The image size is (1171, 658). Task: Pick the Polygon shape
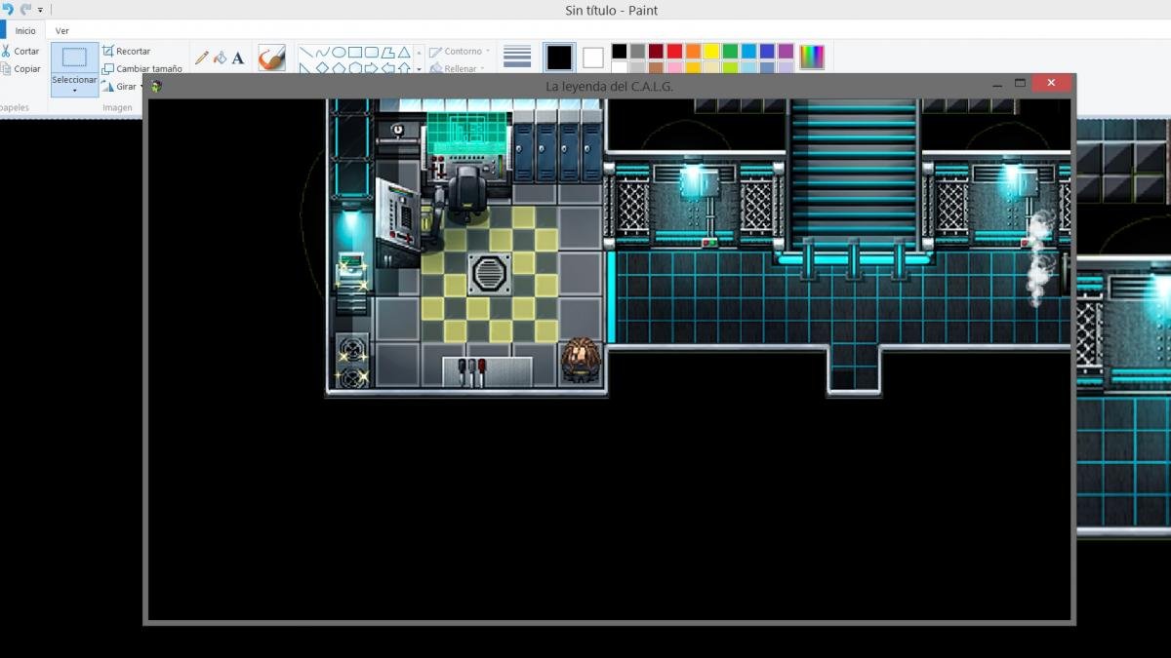(x=388, y=53)
